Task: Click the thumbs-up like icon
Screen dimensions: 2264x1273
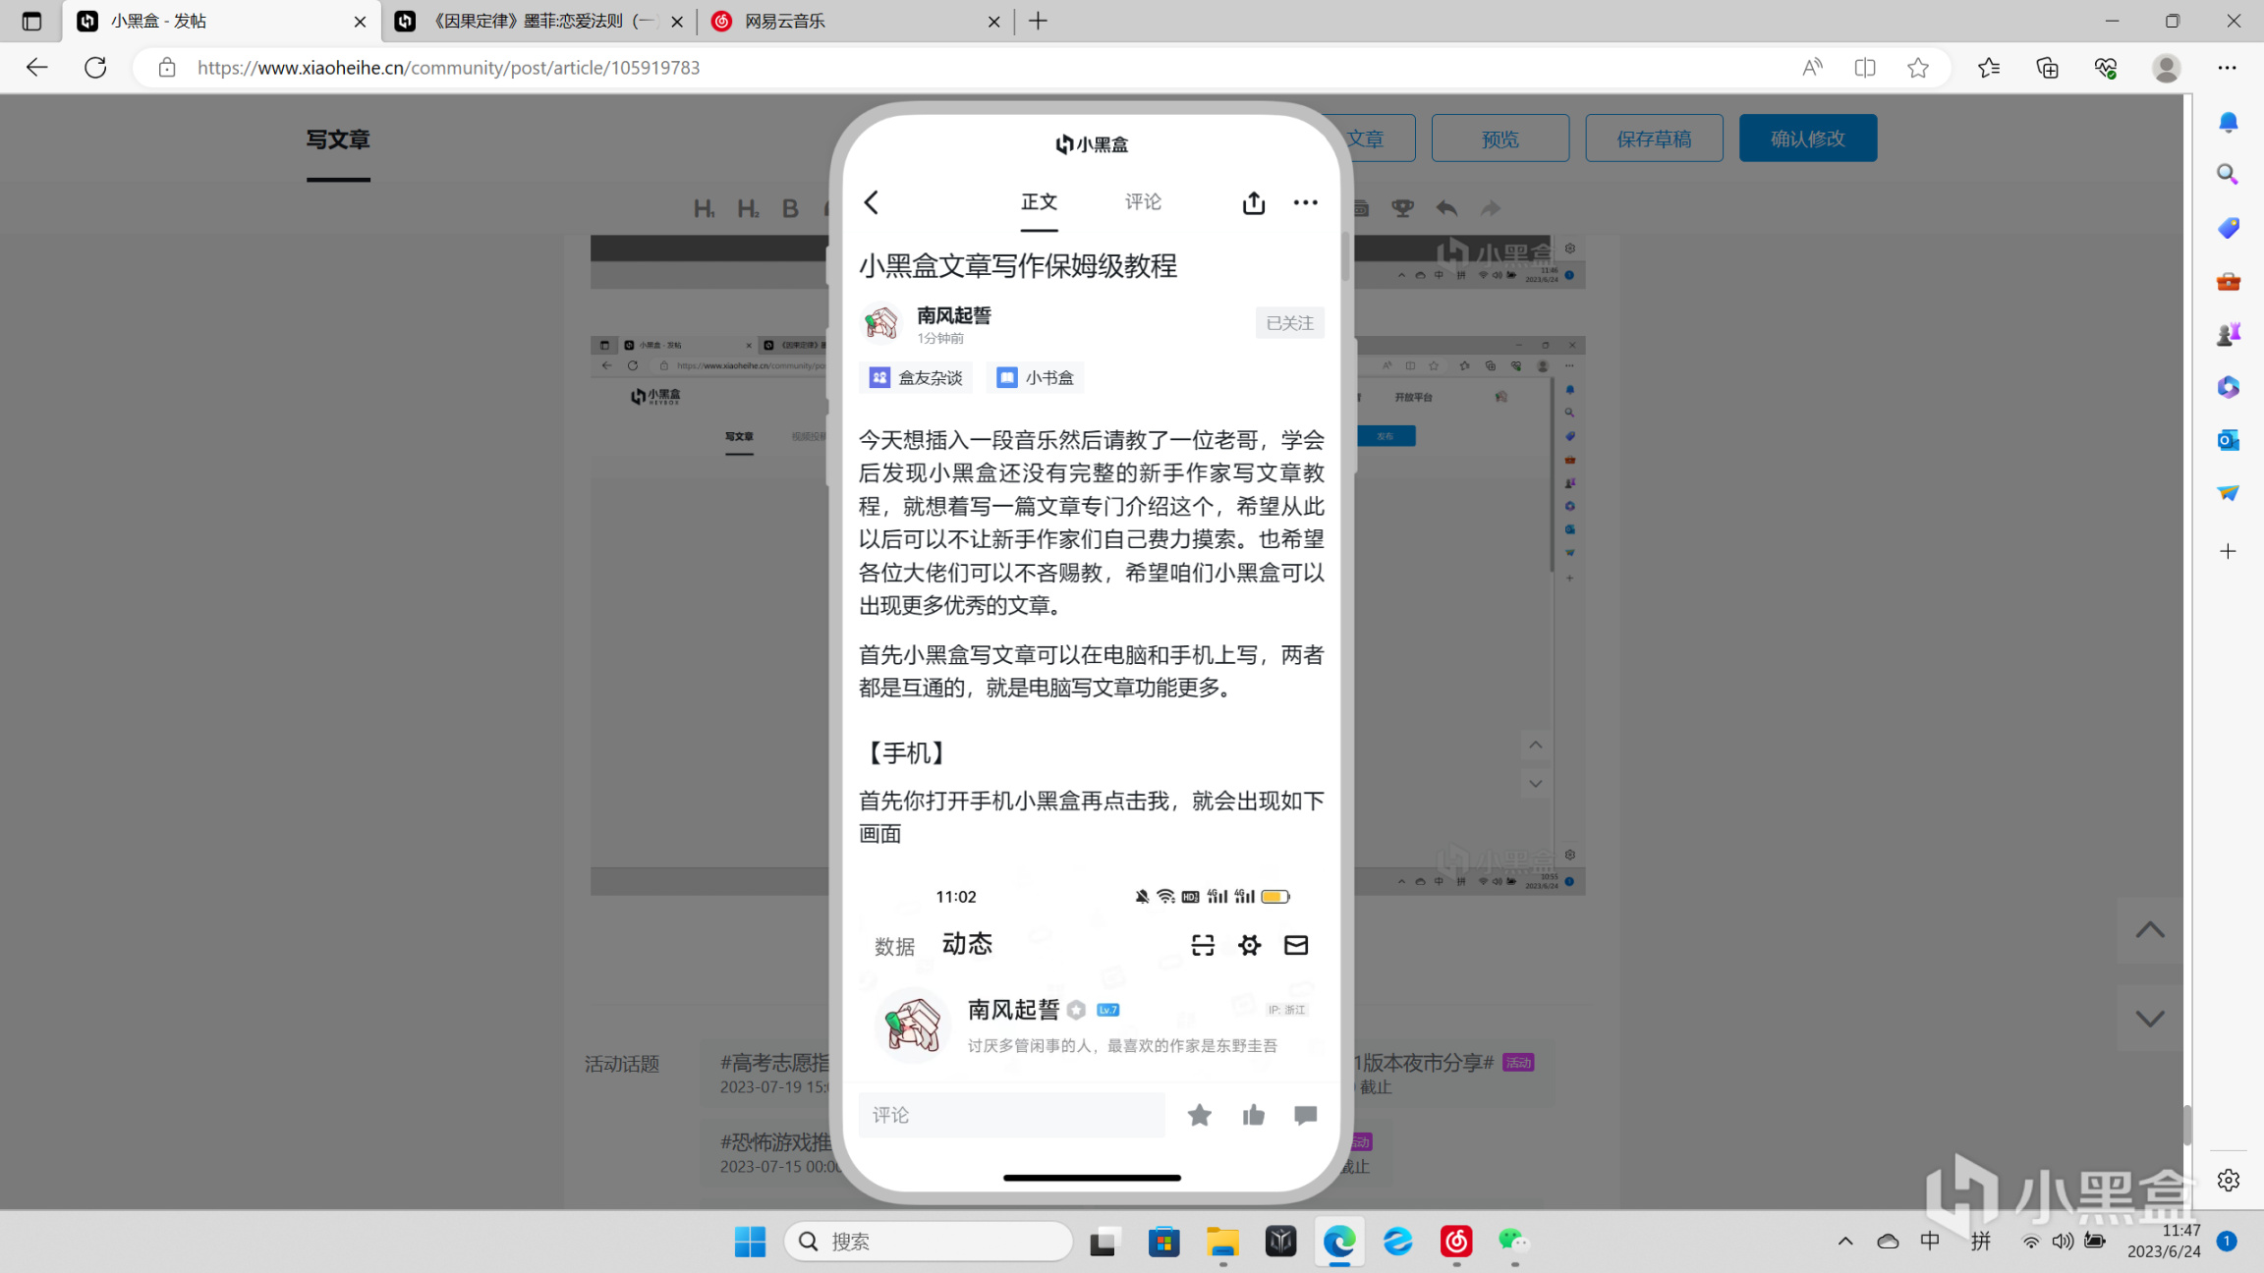Action: click(1253, 1115)
